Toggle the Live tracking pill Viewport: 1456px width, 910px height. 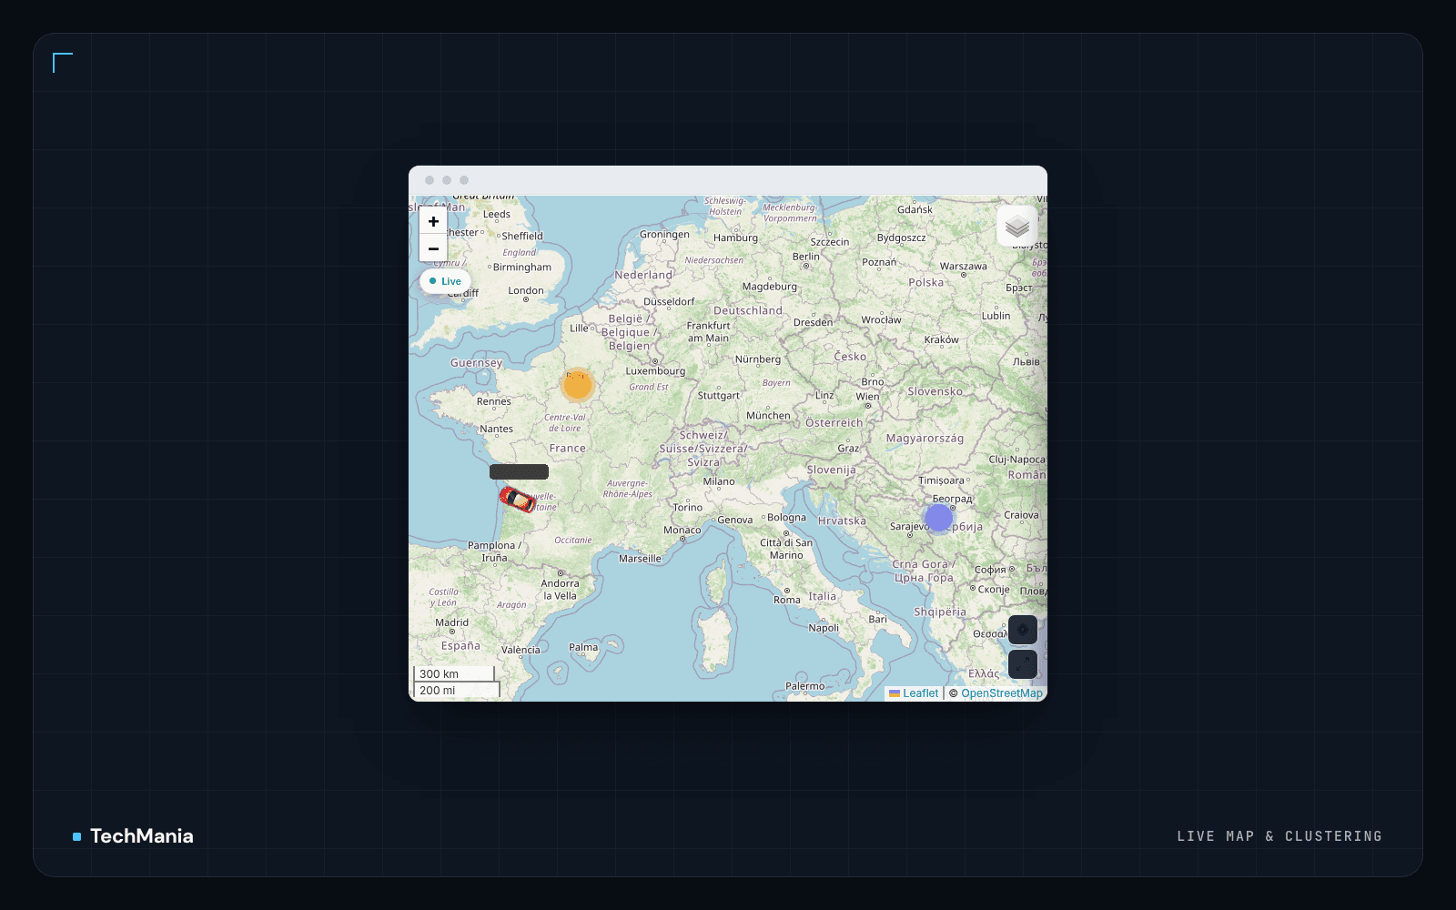point(446,281)
